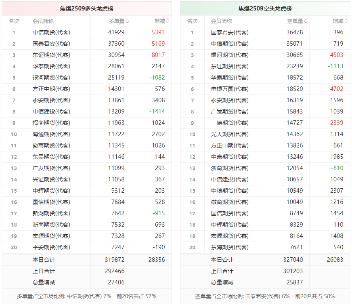Viewport: 352px width, 305px height.
Task: Click green change value -1082
Action: (x=157, y=78)
